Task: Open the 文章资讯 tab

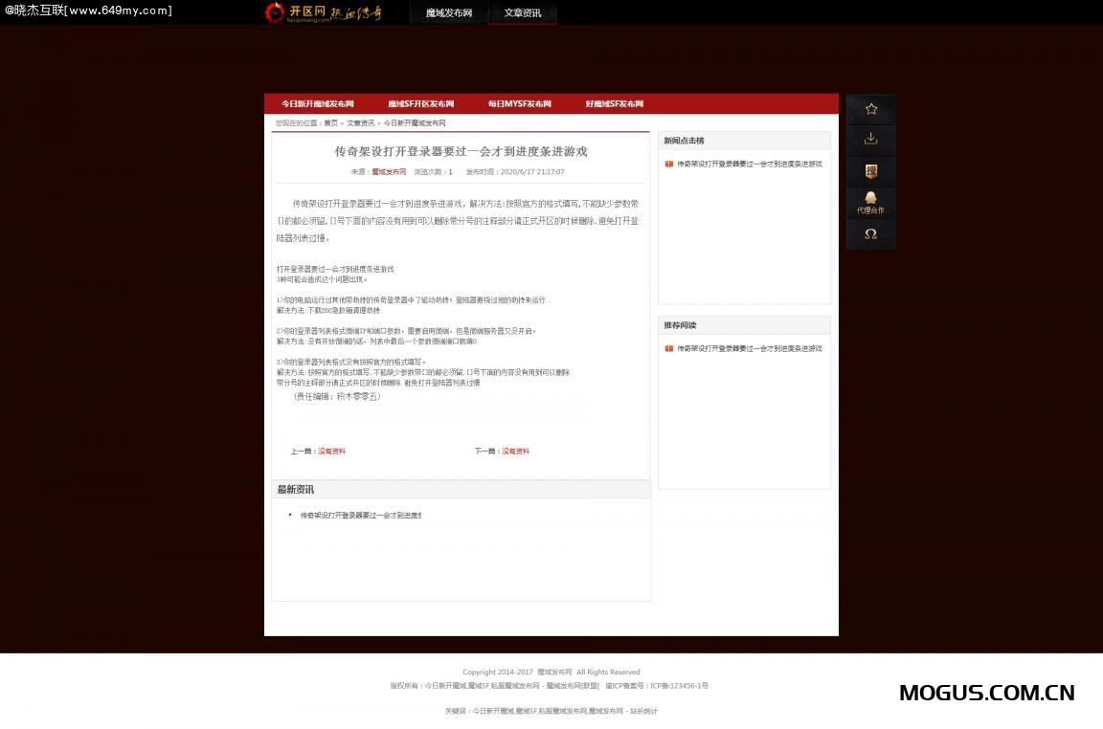Action: (522, 12)
